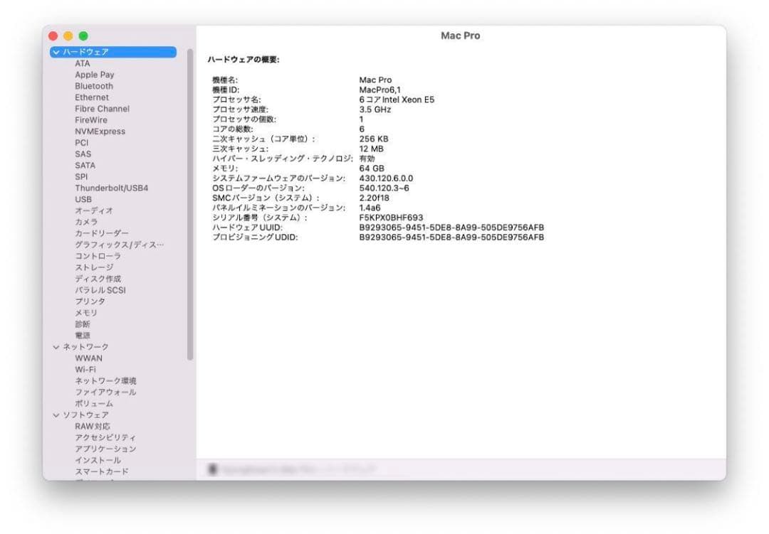This screenshot has height=534, width=769.
Task: Collapse the ソフトウェア section
Action: pyautogui.click(x=57, y=415)
